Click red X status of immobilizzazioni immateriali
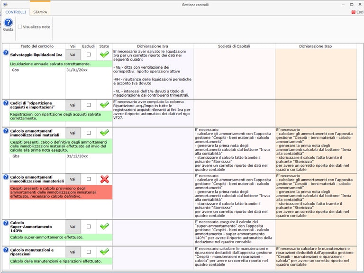 pos(104,179)
